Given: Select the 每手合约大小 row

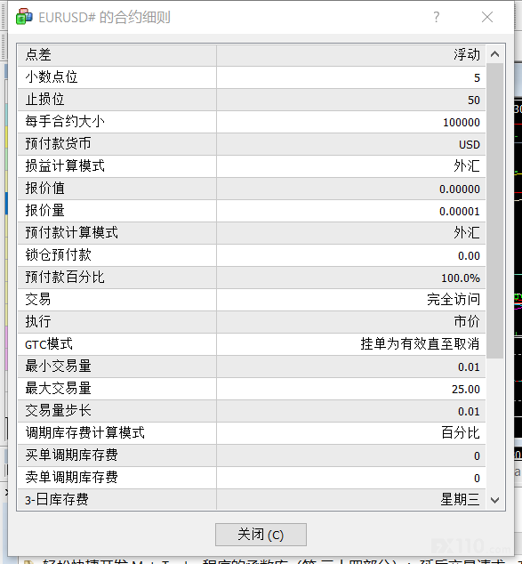Looking at the screenshot, I should click(x=252, y=122).
